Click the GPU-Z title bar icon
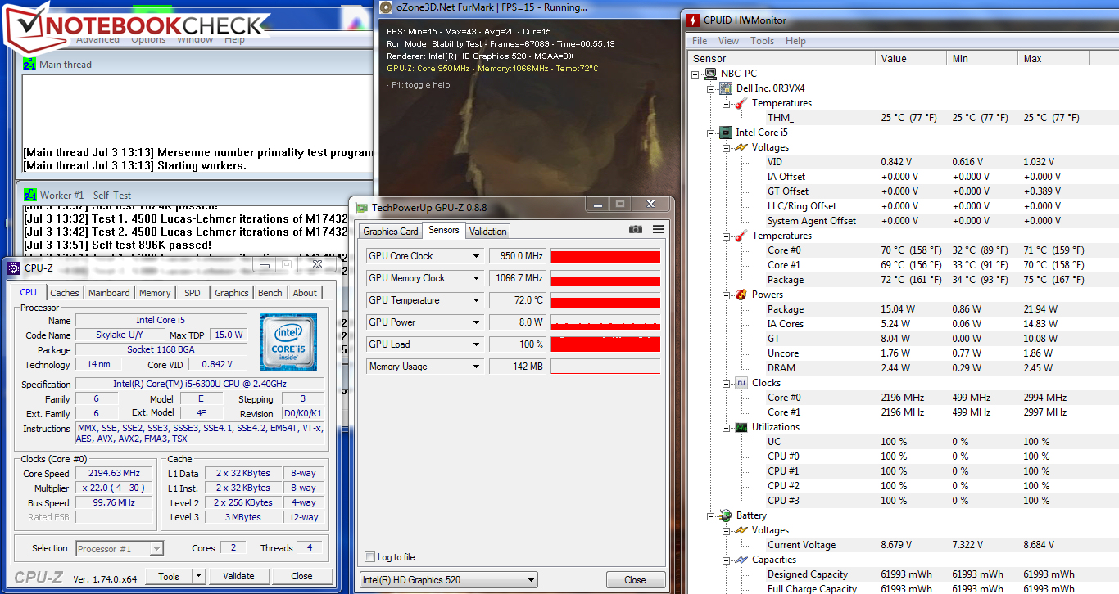 [x=360, y=208]
